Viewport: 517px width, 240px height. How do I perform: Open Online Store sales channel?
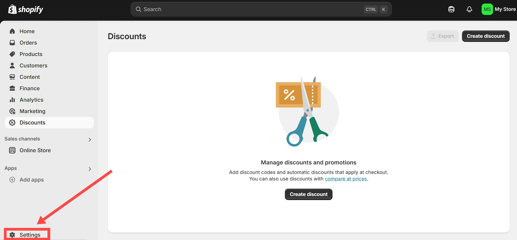click(x=35, y=150)
